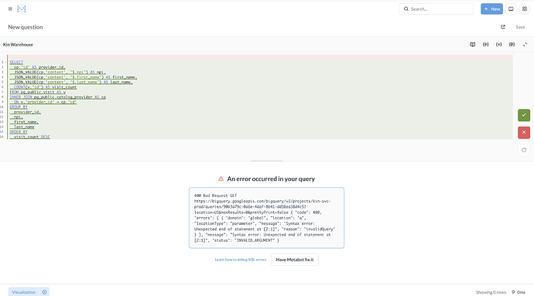534x296 pixels.
Task: Open the grid-style settings menu icon
Action: pos(525,9)
